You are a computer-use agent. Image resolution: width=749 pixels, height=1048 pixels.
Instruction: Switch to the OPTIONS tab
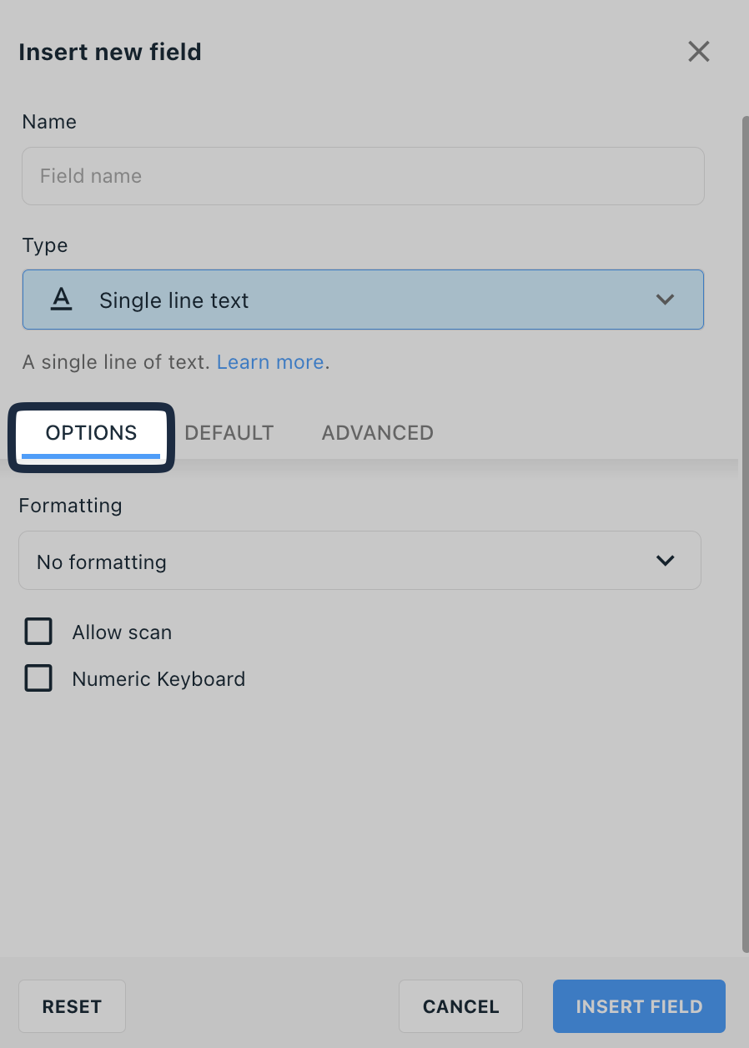tap(91, 433)
